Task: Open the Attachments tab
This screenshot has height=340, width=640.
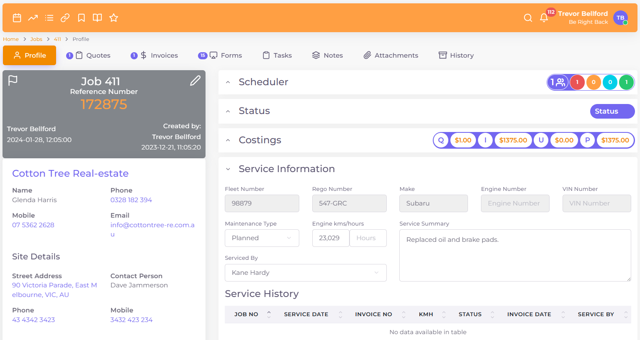Action: (391, 56)
